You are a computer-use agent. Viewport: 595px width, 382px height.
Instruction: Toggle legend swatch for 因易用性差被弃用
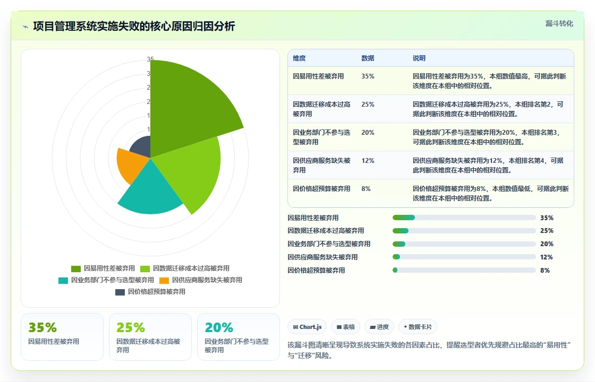point(76,268)
